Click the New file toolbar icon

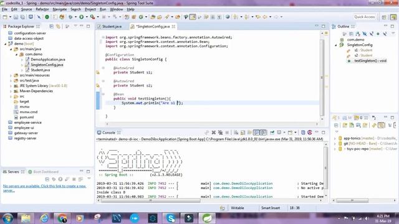pyautogui.click(x=5, y=17)
